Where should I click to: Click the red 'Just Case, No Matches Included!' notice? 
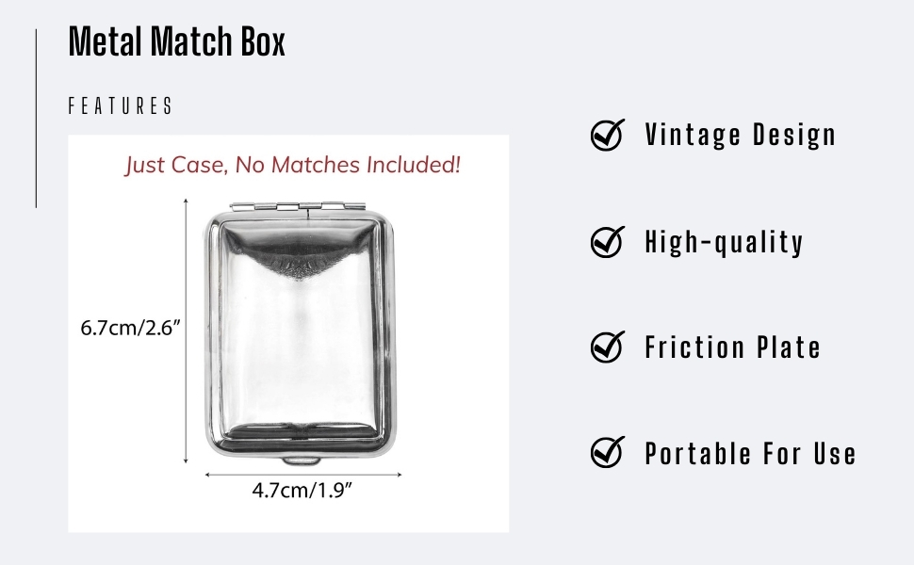(293, 165)
